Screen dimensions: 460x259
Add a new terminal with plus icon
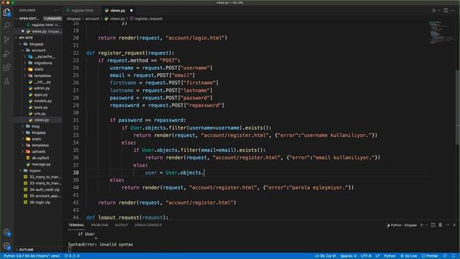(x=422, y=225)
